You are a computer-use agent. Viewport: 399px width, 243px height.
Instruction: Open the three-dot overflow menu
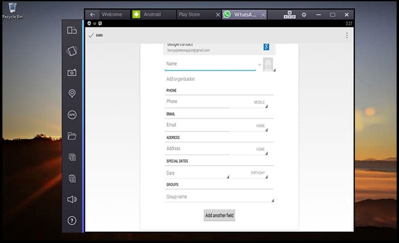pos(347,35)
